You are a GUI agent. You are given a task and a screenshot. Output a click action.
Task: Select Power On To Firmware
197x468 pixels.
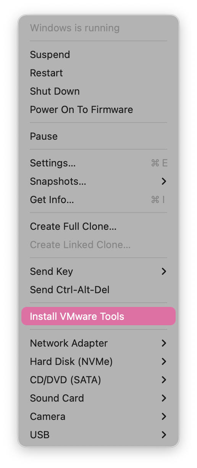click(98, 110)
